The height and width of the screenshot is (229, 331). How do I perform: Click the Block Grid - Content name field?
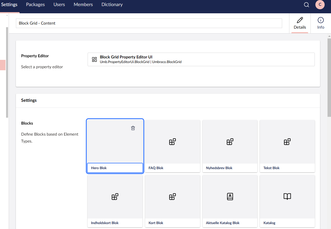point(149,23)
